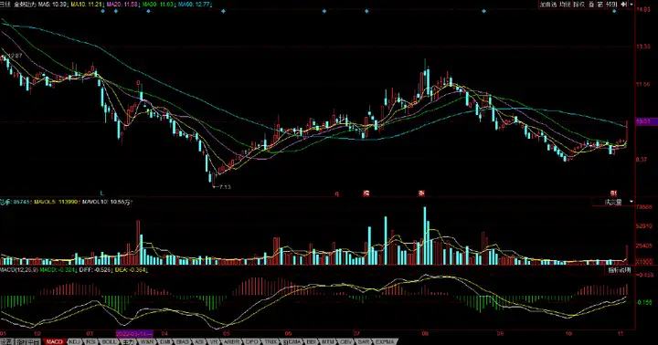658x345 pixels.
Task: Click the MAVOL10: 10.55万 label
Action: coord(107,202)
